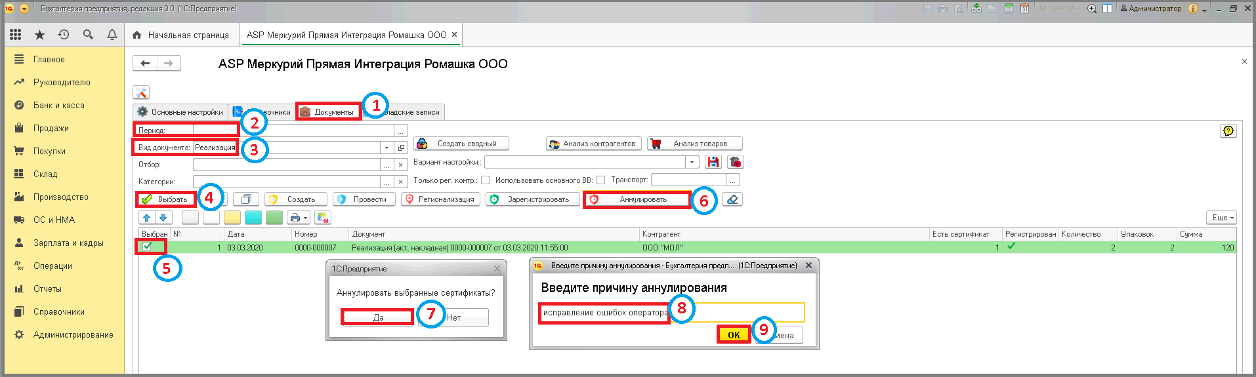Click the yellow OK button
The image size is (1256, 377).
point(734,334)
